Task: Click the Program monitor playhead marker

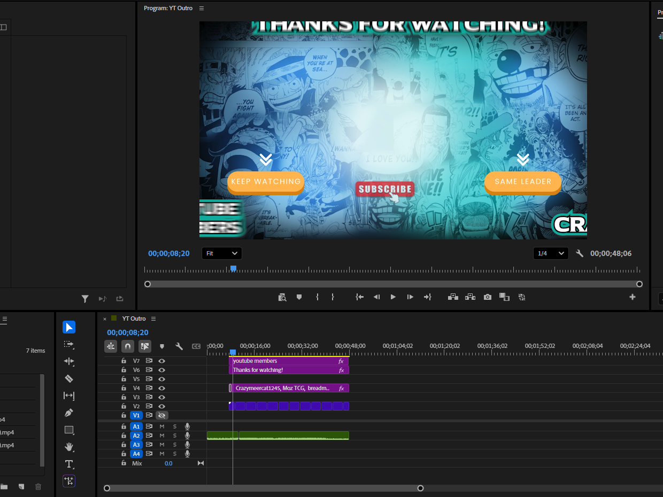Action: [x=233, y=268]
